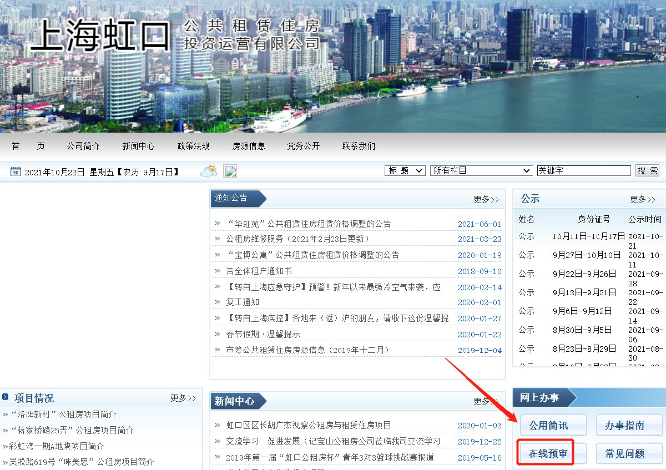Click the broken image icon next to weather
This screenshot has height=470, width=666.
pyautogui.click(x=230, y=171)
